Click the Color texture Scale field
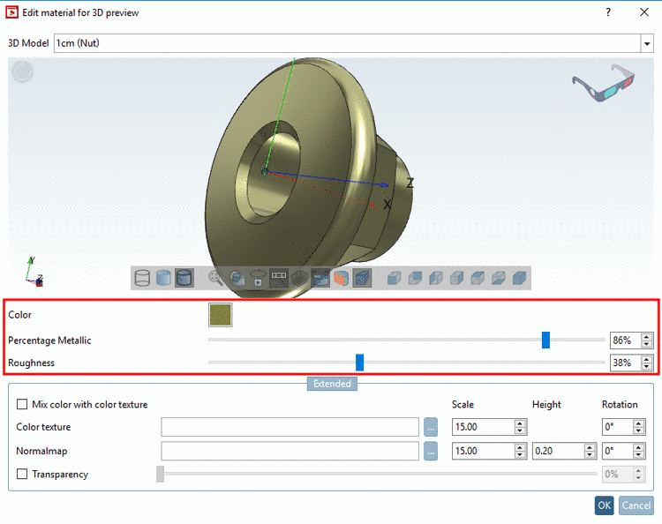 [x=484, y=427]
